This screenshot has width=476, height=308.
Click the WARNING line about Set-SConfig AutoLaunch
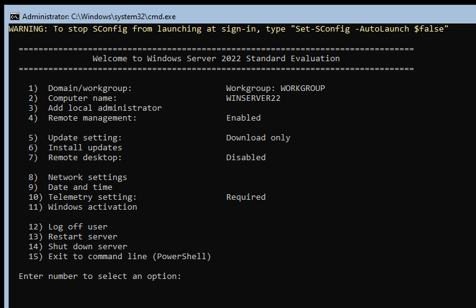pos(229,29)
